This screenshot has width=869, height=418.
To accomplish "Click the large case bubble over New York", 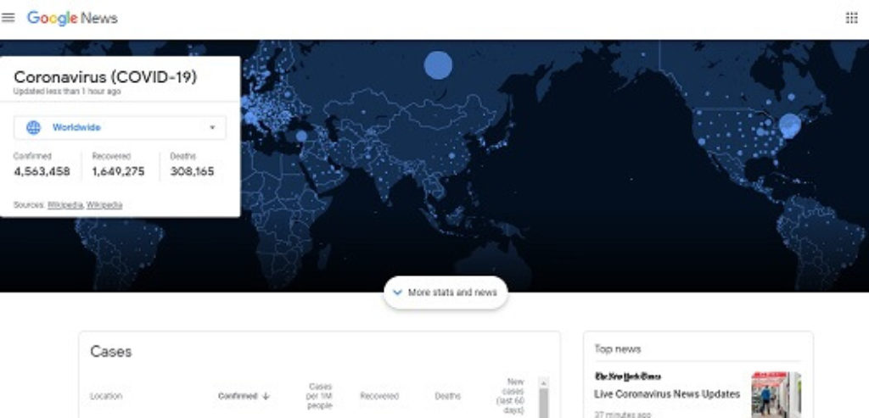I will pos(790,125).
